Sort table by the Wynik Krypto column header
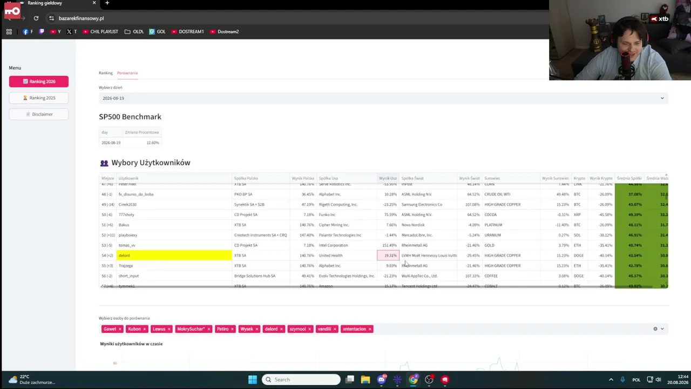 click(601, 178)
